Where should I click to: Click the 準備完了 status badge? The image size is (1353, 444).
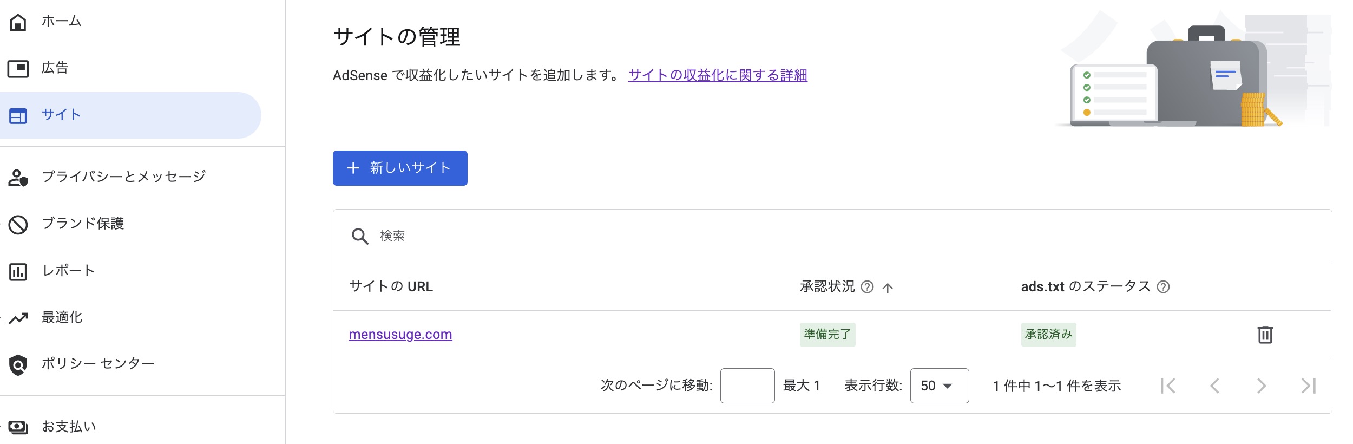827,334
